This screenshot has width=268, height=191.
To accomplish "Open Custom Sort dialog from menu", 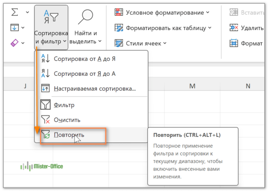I will [94, 88].
